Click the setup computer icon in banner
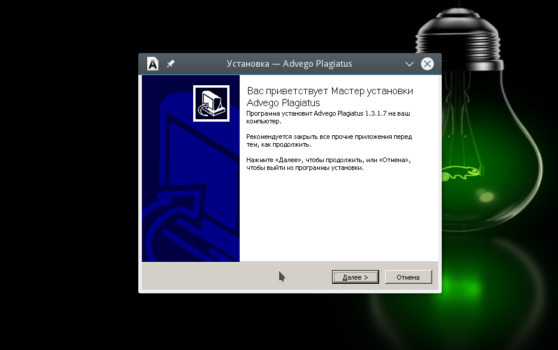 point(211,103)
